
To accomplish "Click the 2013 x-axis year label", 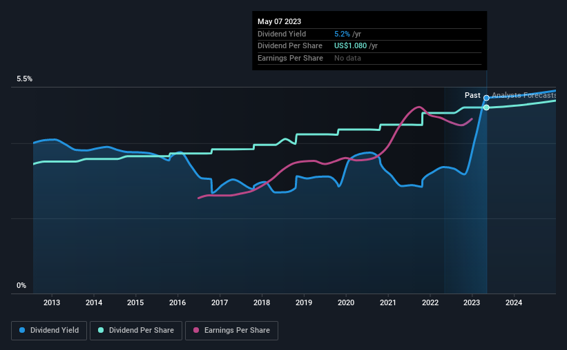I will pos(52,302).
